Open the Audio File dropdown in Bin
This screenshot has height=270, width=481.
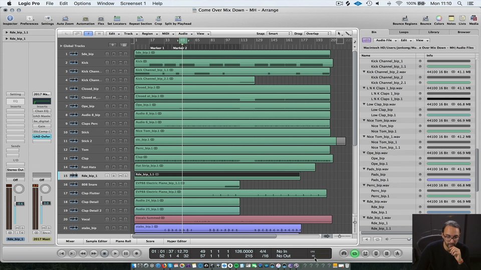click(385, 40)
